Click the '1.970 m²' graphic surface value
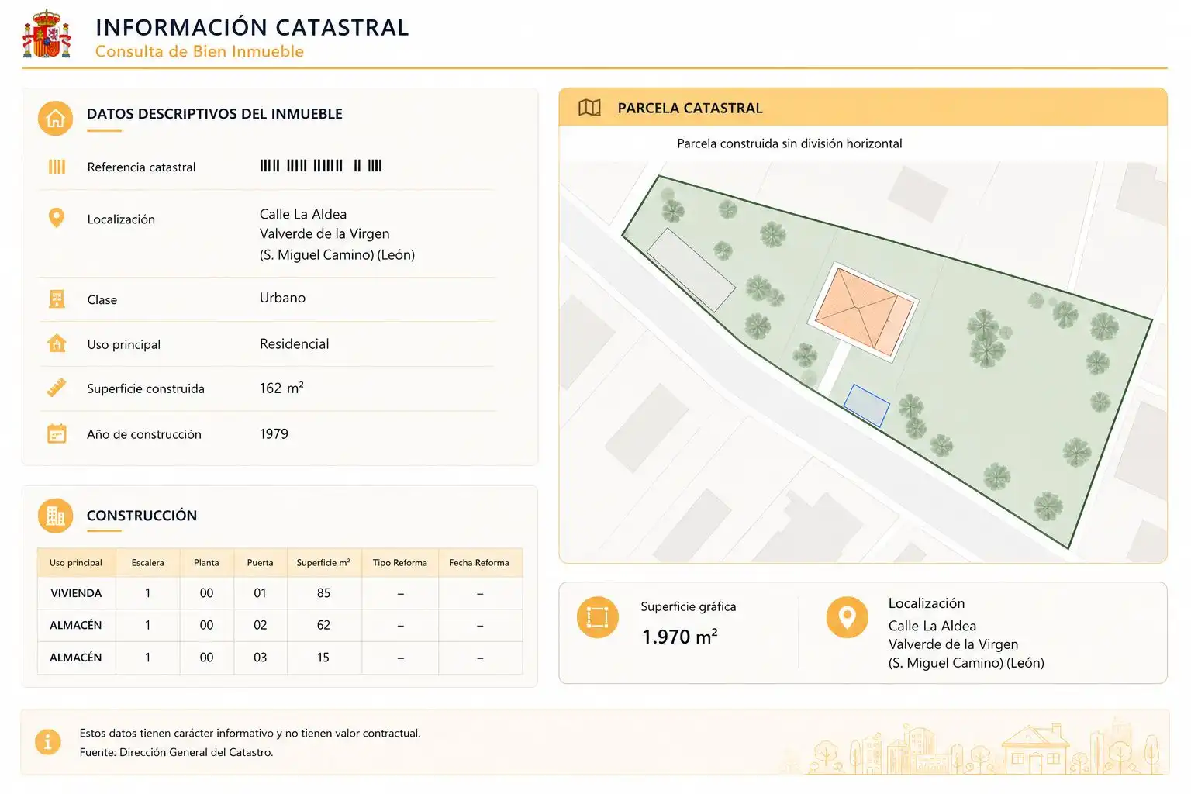Screen dimensions: 1191x794 coord(679,637)
